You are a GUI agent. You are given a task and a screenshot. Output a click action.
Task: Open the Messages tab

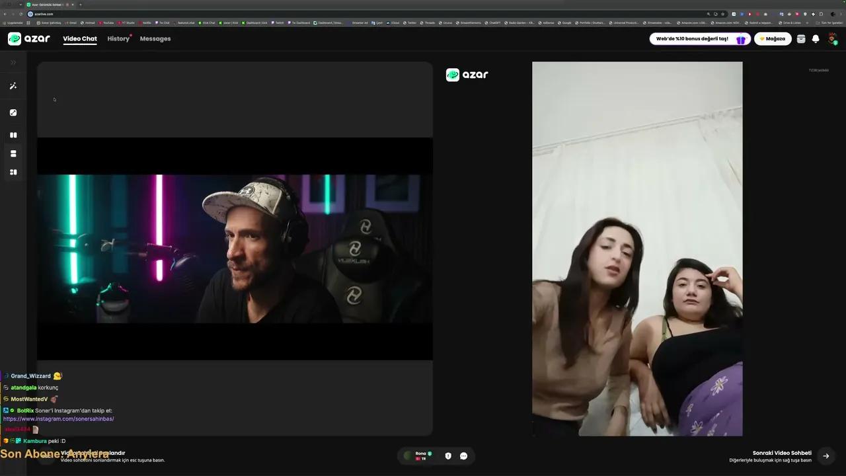pyautogui.click(x=155, y=38)
